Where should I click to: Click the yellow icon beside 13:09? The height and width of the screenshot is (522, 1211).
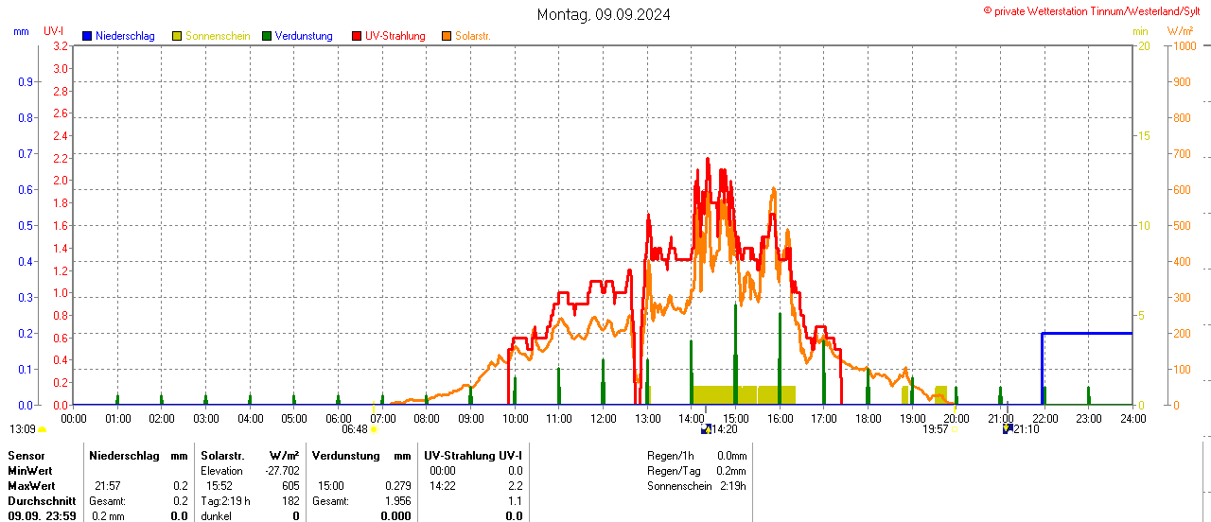42,429
